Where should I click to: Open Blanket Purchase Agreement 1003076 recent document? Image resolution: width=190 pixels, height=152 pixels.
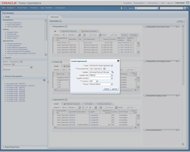[20, 86]
